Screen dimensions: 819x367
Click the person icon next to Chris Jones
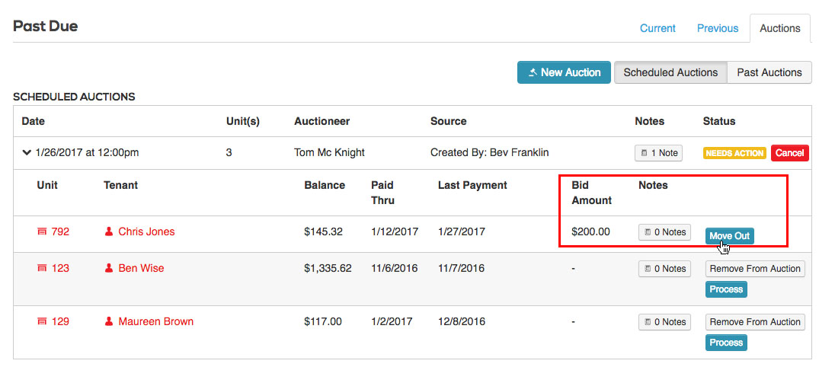pos(109,231)
